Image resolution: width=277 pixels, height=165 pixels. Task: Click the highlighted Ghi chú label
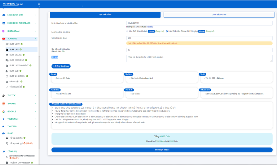click(55, 57)
